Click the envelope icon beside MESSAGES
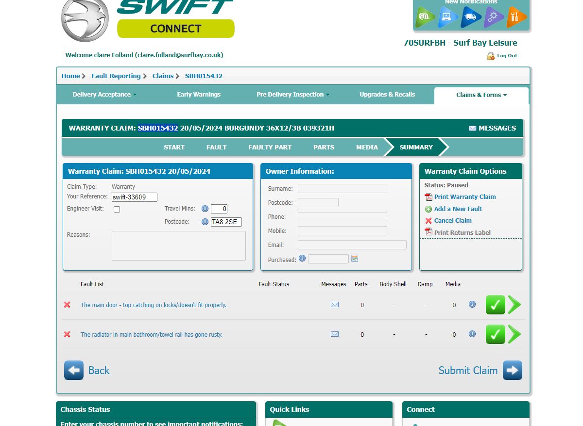The width and height of the screenshot is (583, 426). [x=472, y=128]
